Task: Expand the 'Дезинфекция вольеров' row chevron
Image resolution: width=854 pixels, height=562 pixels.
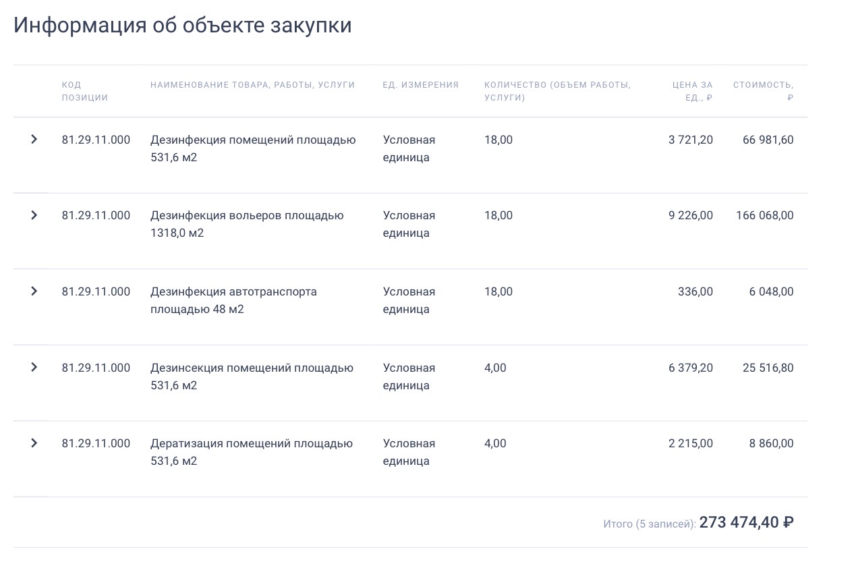Action: [34, 215]
